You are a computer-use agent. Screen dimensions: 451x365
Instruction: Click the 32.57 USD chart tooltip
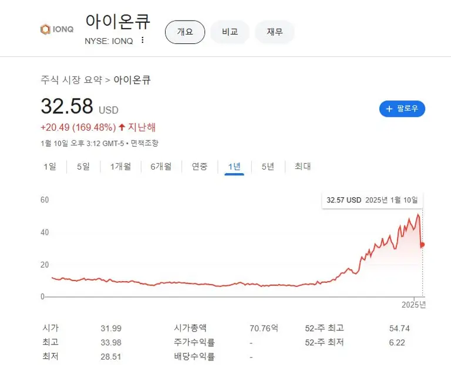372,200
